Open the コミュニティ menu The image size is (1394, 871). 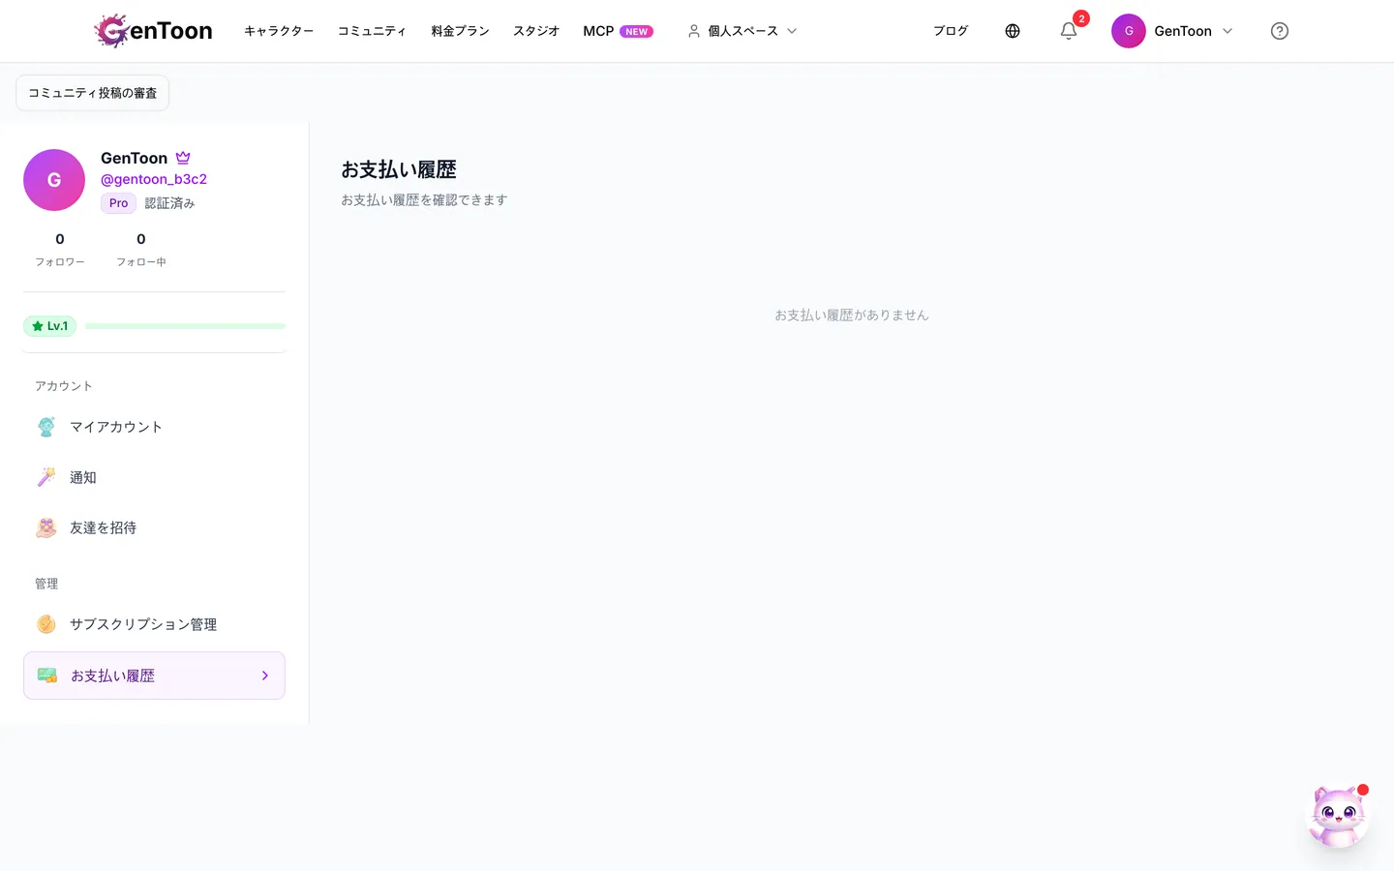click(372, 31)
